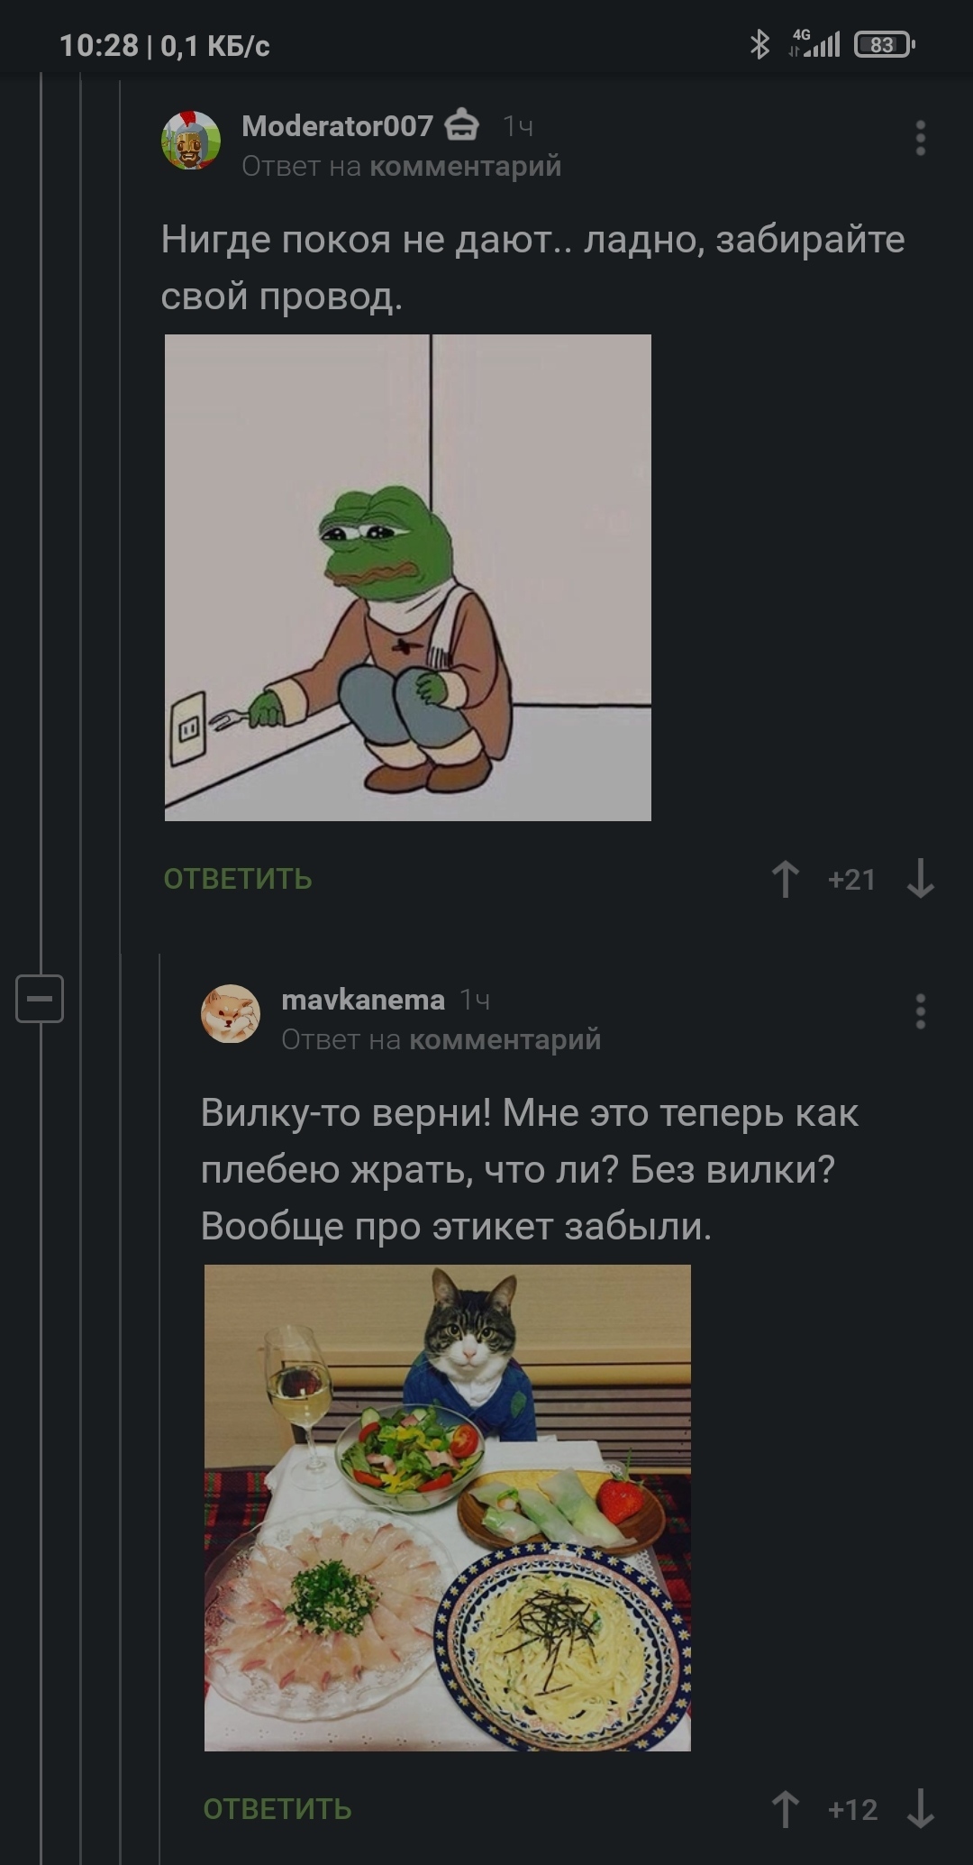Tap the +21 rating on Moderator007's comment
Screen dimensions: 973x1865
point(851,880)
